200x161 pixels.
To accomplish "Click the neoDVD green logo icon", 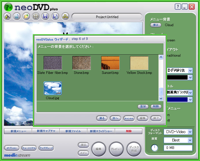I will tap(8, 7).
